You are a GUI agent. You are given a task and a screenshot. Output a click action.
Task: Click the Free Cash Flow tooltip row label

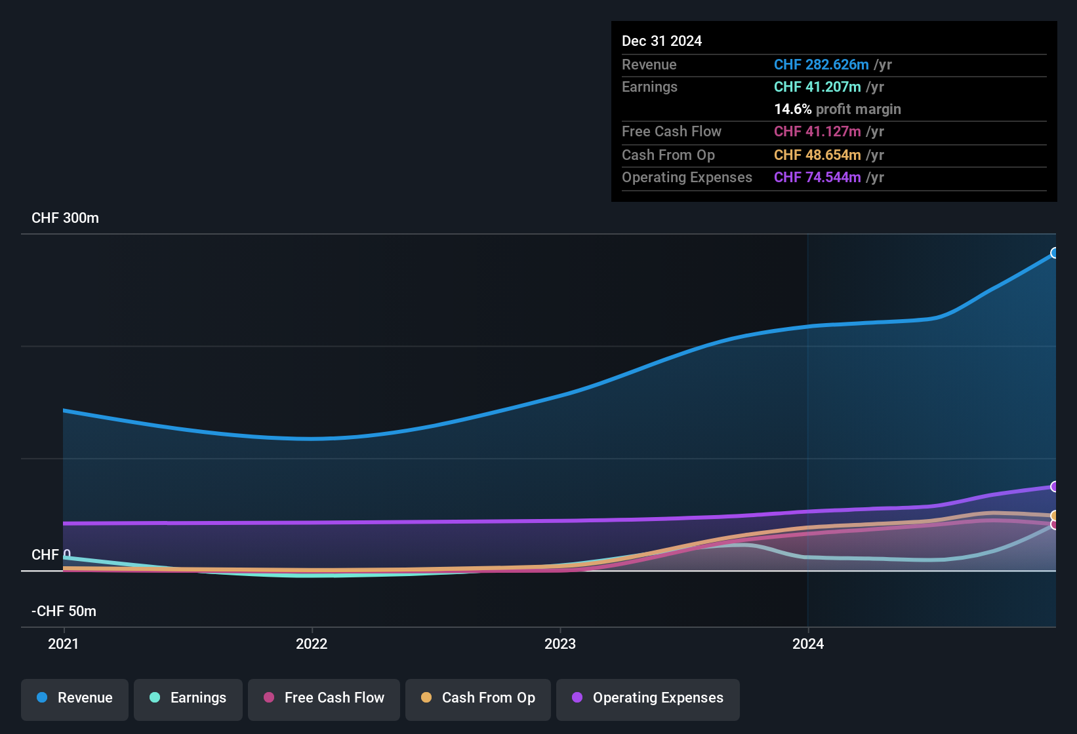pyautogui.click(x=672, y=132)
